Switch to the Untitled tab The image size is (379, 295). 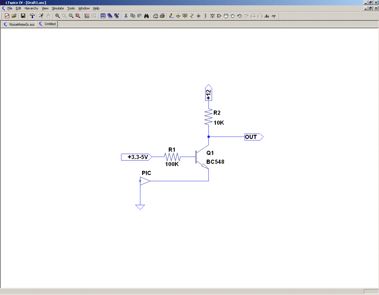[47, 24]
